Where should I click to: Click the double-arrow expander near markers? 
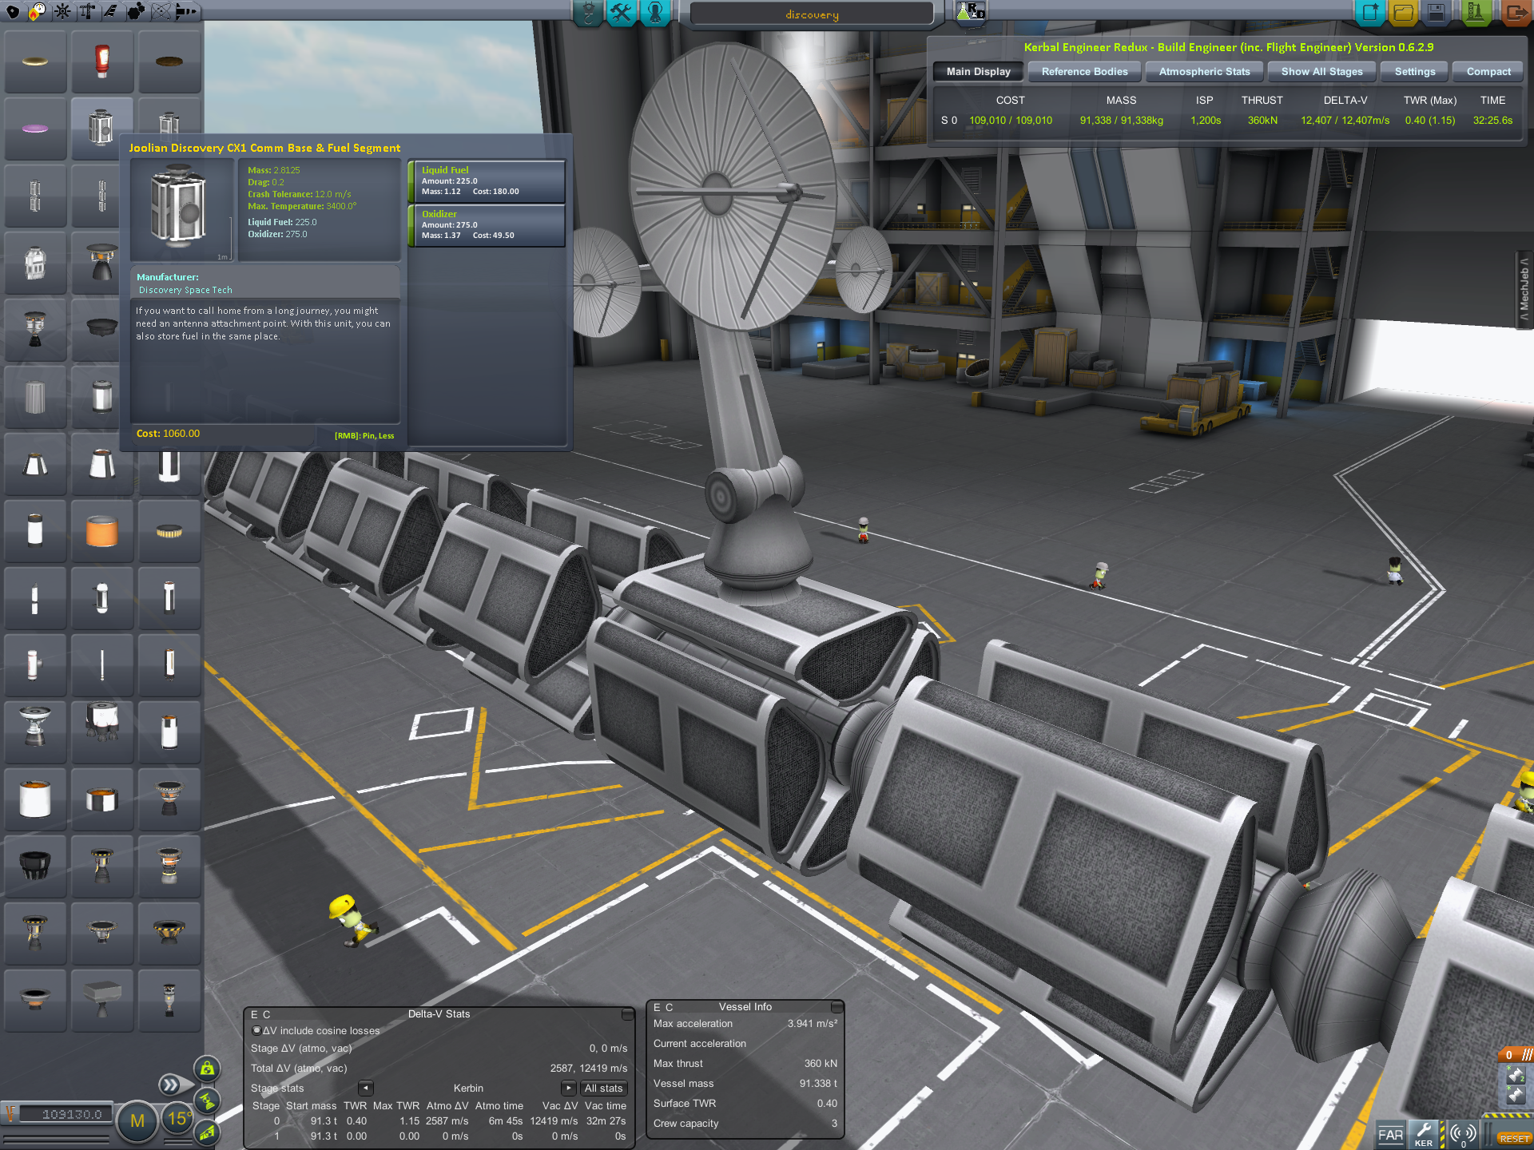tap(169, 1085)
